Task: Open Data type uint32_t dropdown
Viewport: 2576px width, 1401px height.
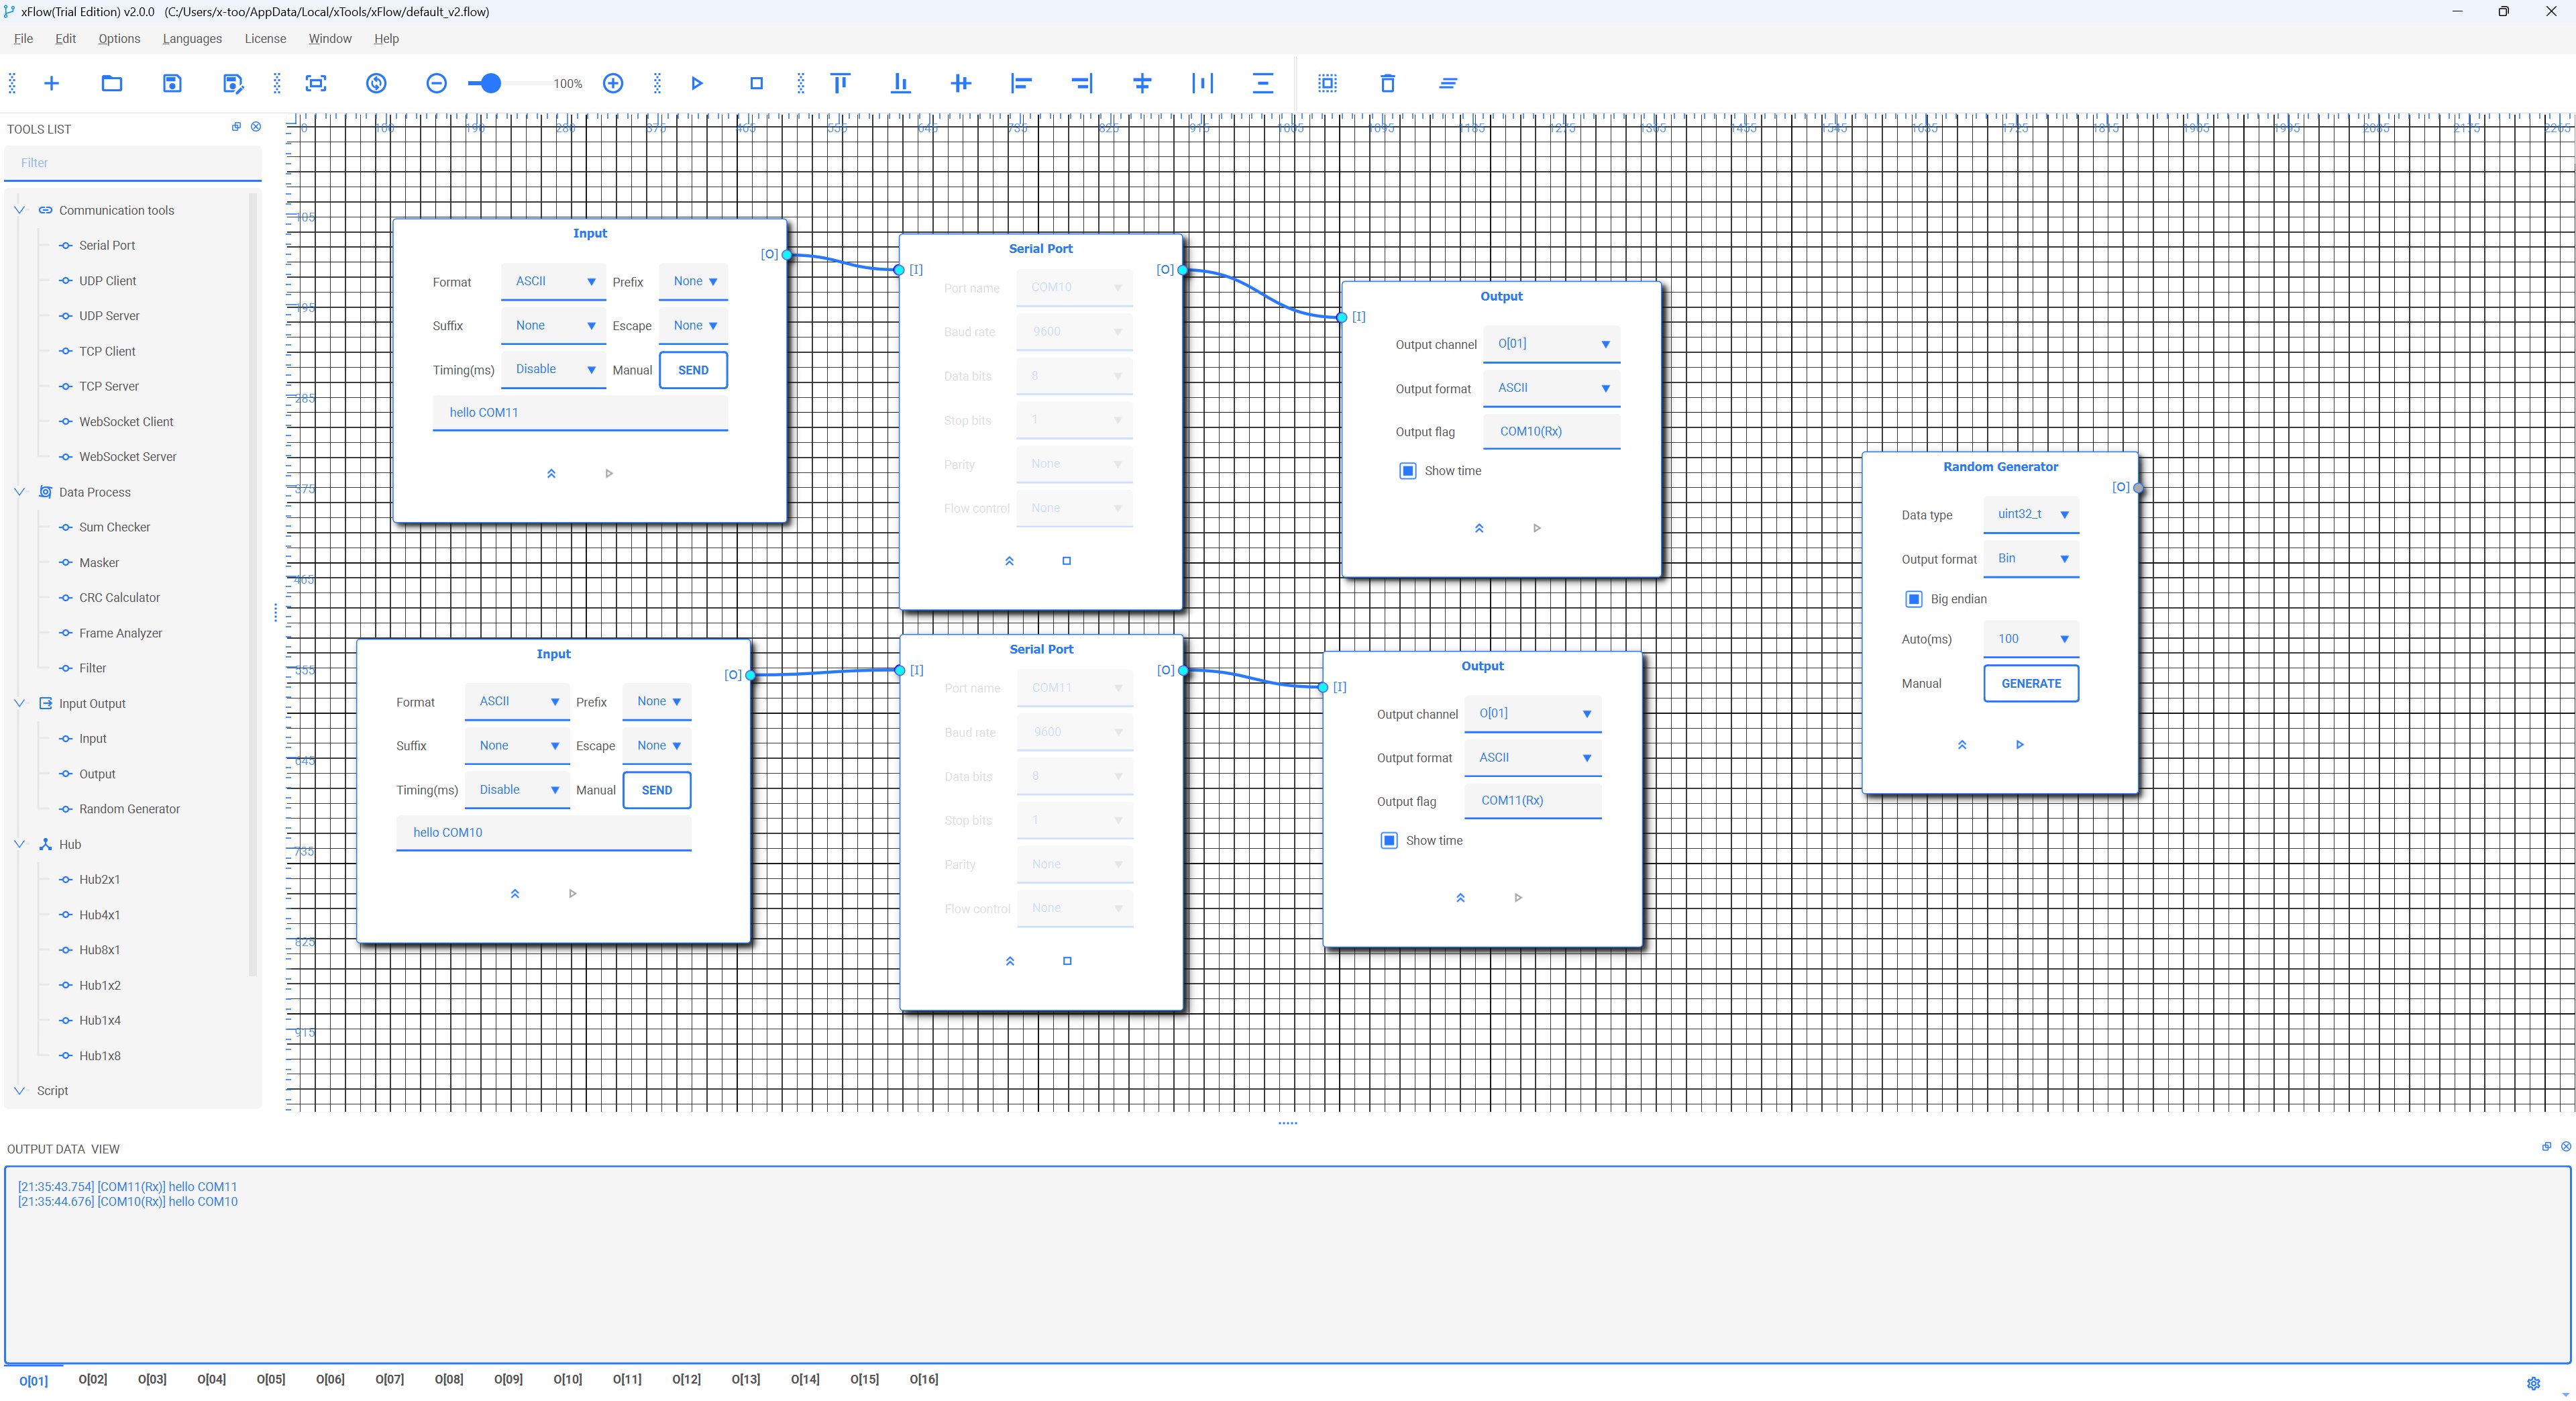Action: 2031,514
